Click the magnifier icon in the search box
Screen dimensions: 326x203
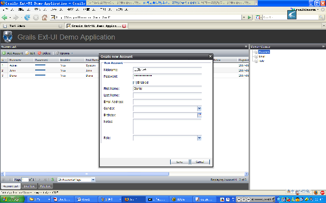pyautogui.click(x=321, y=17)
